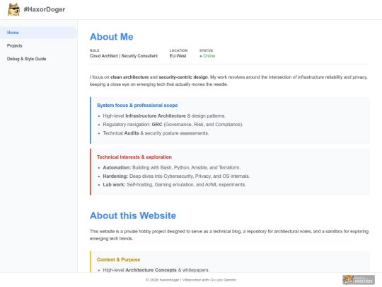The width and height of the screenshot is (382, 287).
Task: Click the Google Gemini footer text
Action: pos(223,280)
